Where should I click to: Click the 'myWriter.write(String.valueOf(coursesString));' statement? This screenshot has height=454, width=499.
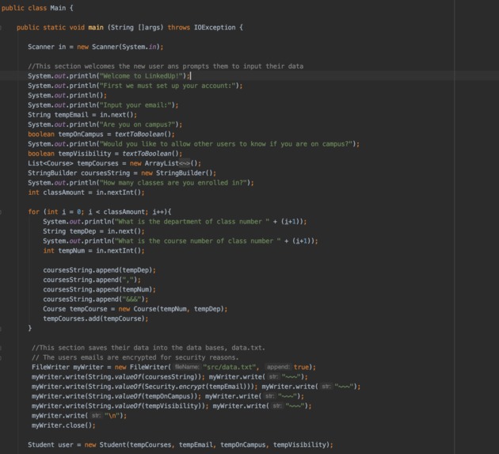click(x=118, y=376)
